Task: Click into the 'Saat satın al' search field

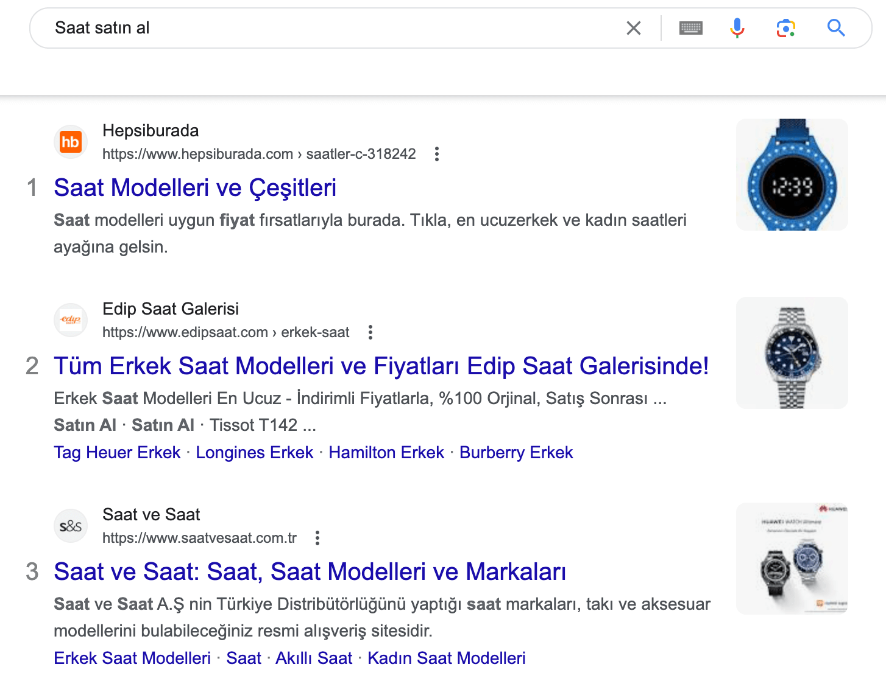Action: pos(329,28)
